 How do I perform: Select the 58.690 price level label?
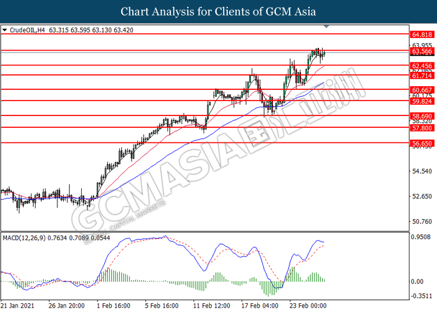[x=422, y=116]
